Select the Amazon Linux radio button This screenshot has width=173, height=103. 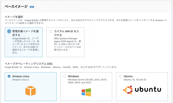pos(9,76)
